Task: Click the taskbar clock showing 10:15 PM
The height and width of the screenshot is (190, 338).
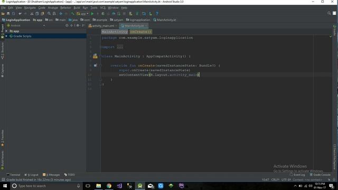Action: coord(320,186)
